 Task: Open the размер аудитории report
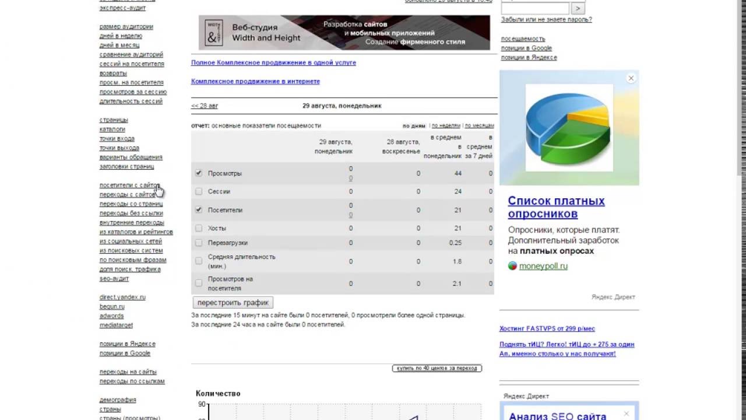pos(126,26)
